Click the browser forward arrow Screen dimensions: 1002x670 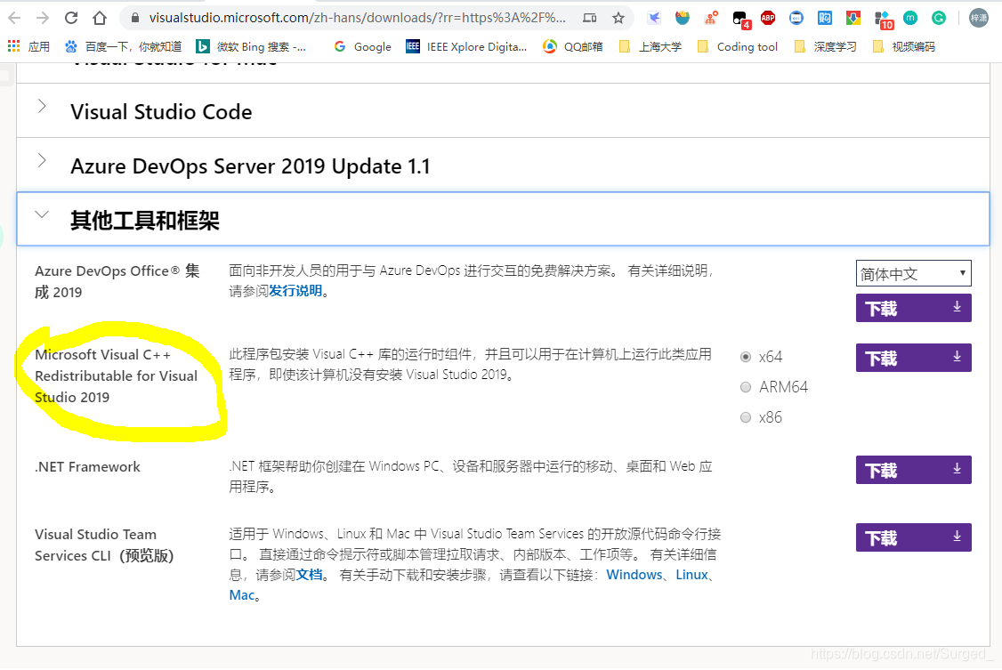pos(42,18)
